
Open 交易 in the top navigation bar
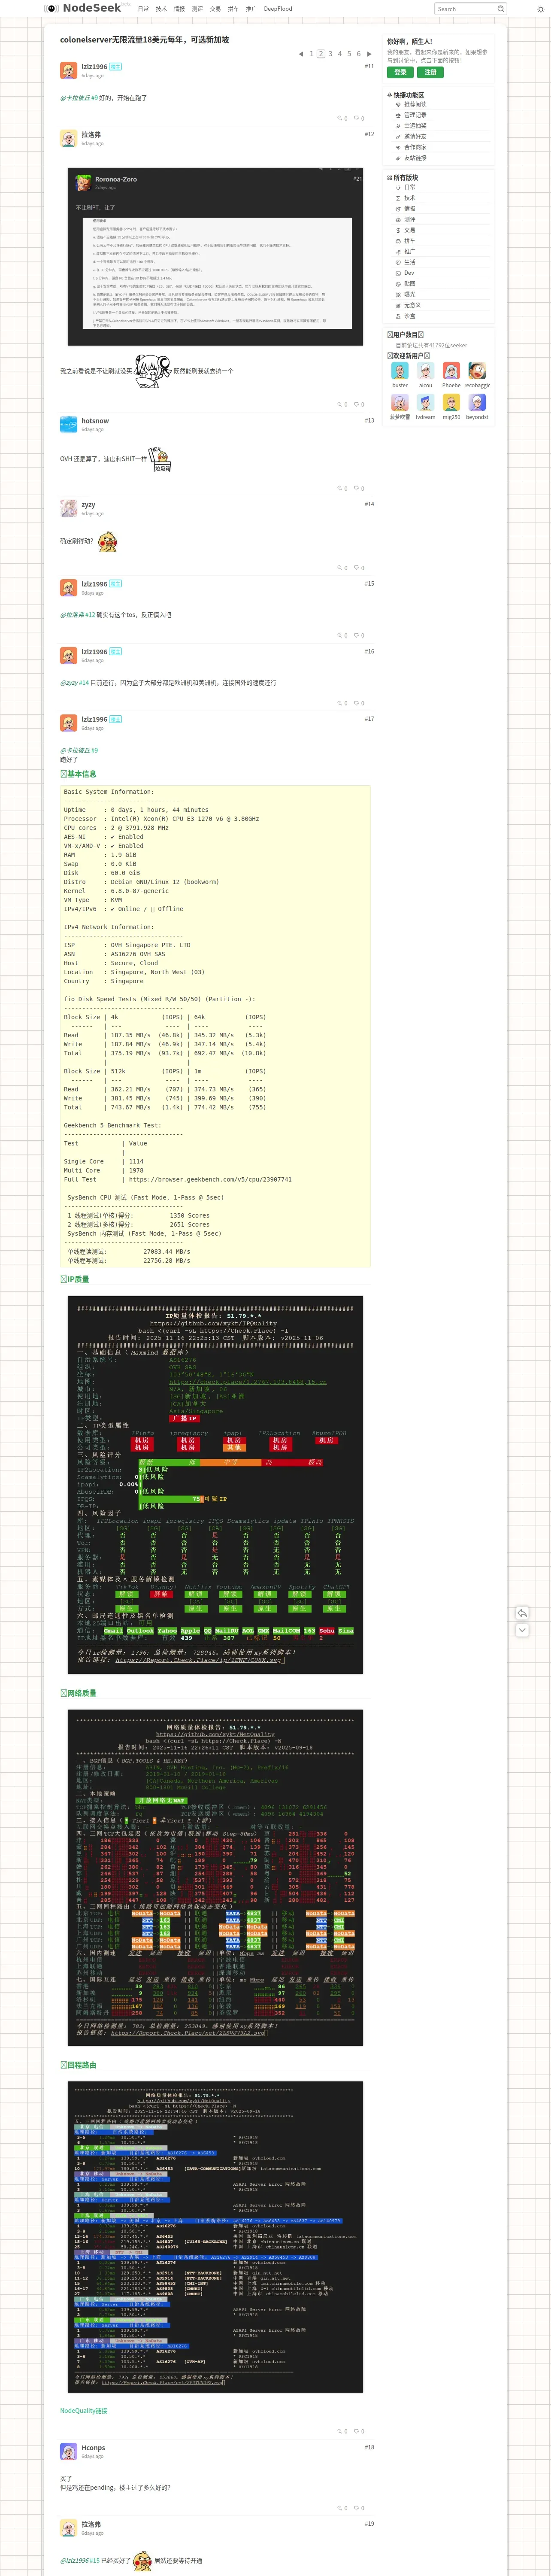[215, 9]
